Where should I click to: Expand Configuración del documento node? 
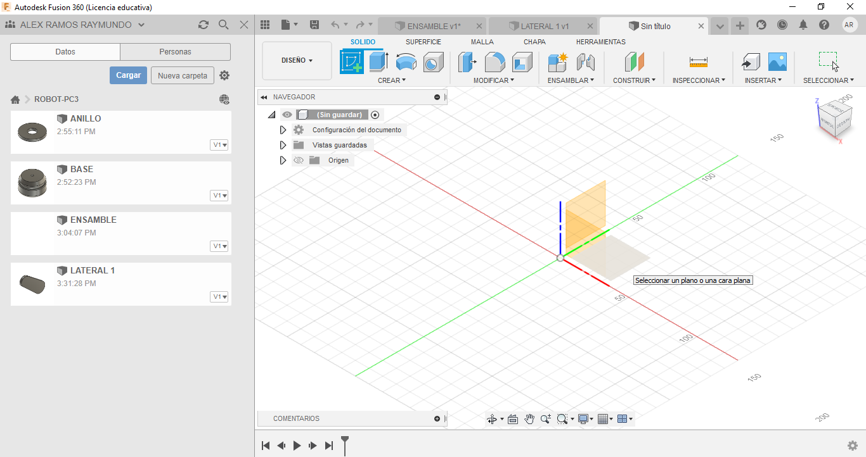click(x=283, y=130)
